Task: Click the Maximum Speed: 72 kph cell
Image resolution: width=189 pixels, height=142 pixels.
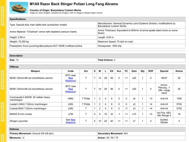Action: tap(141, 42)
